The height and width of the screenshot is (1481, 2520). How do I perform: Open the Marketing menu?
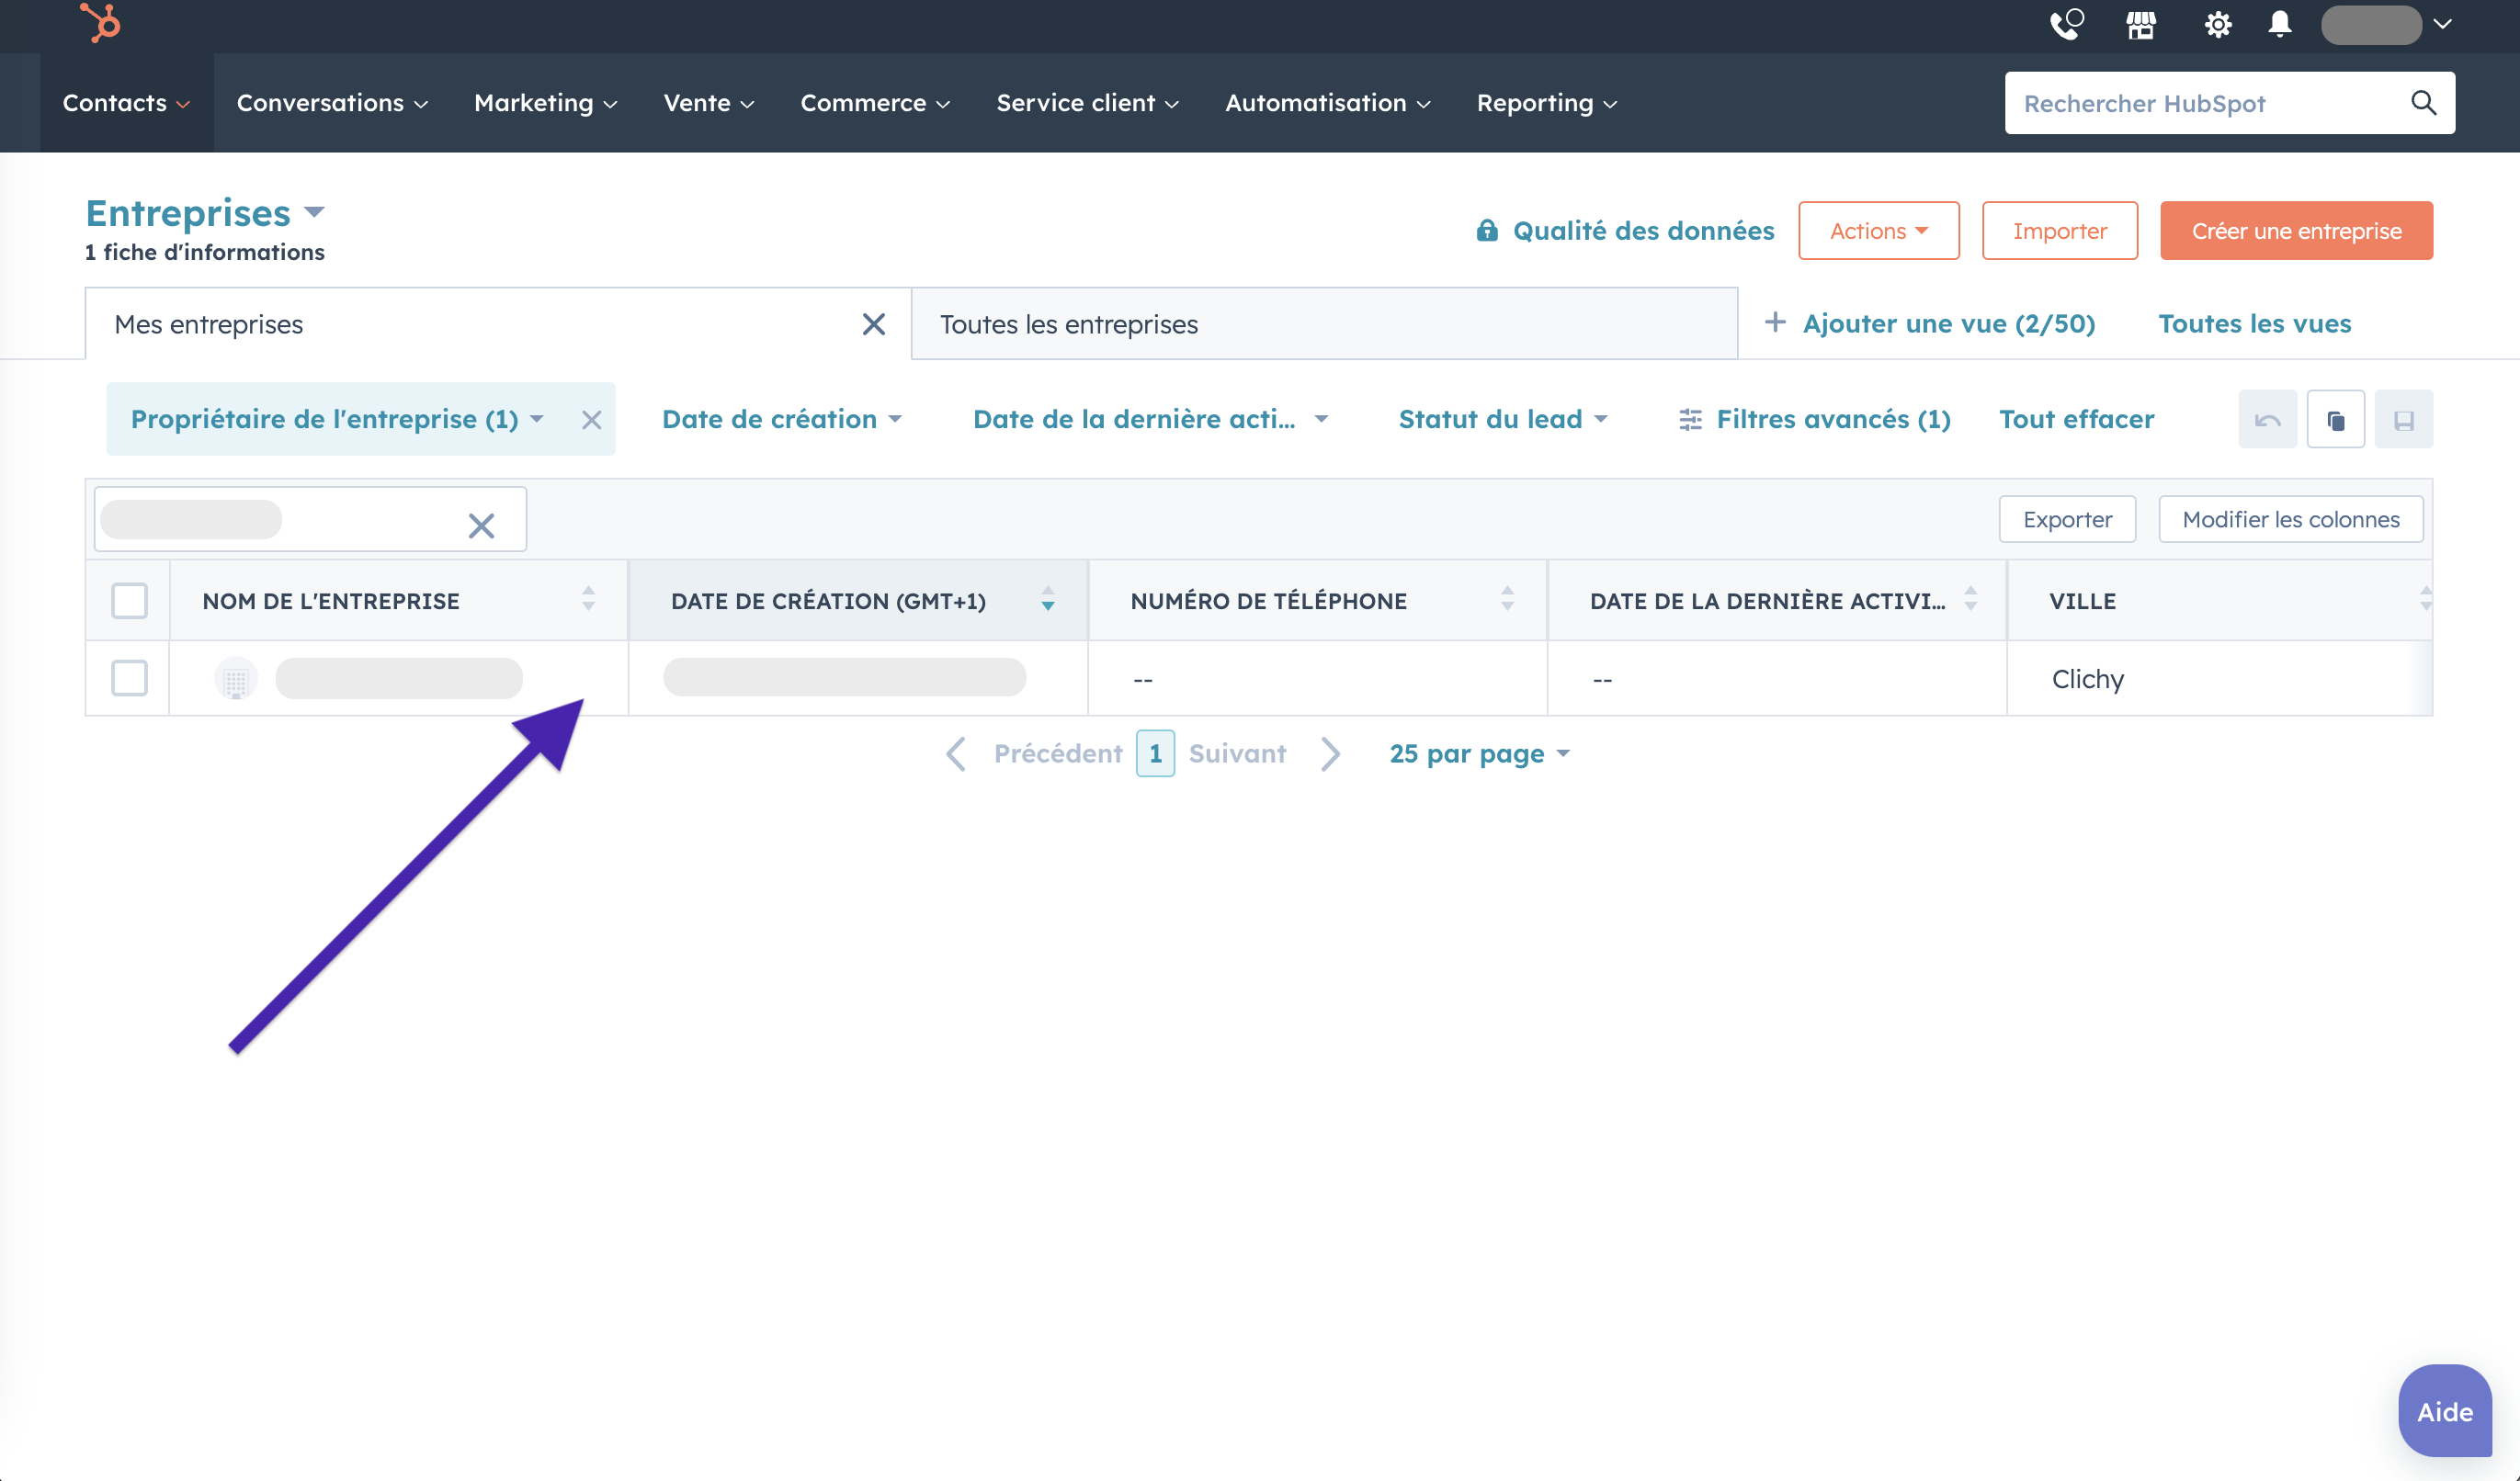coord(545,103)
